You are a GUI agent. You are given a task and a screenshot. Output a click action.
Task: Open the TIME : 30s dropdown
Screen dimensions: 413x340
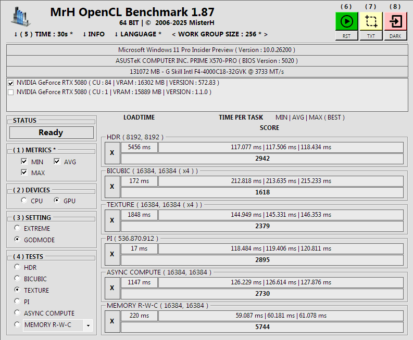[43, 34]
